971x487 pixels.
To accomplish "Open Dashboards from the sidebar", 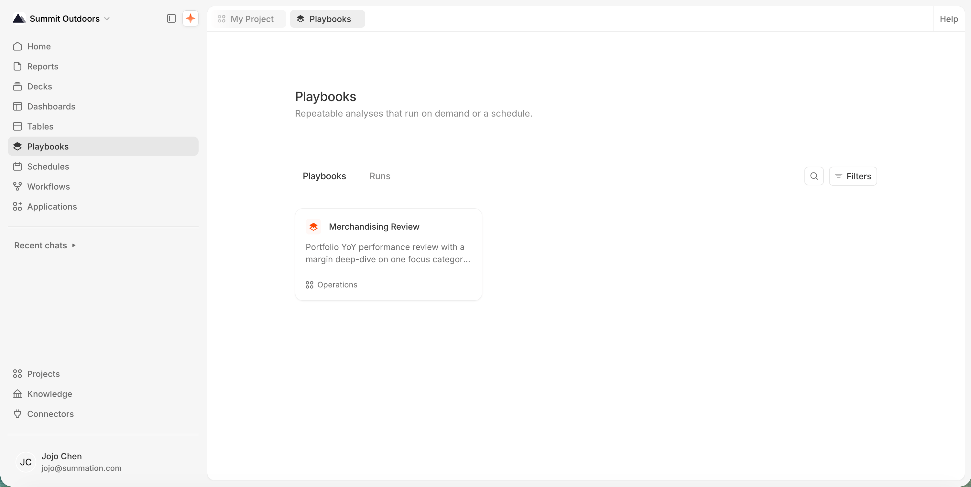I will [x=103, y=106].
